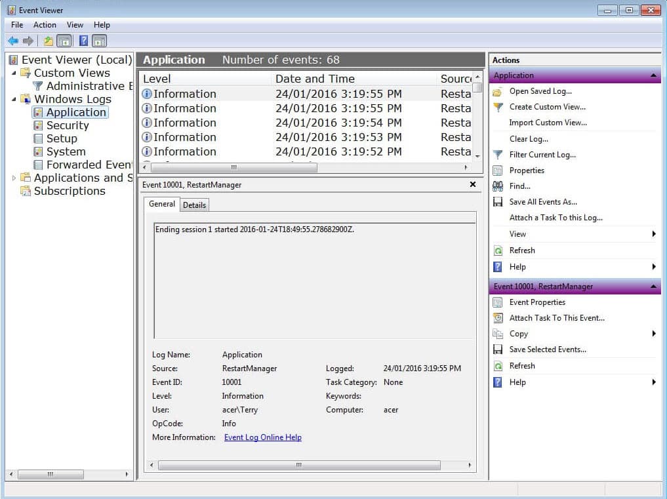Toggle the Show/Hide Console Tree toolbar icon
Screen dimensions: 667x499
pos(64,41)
